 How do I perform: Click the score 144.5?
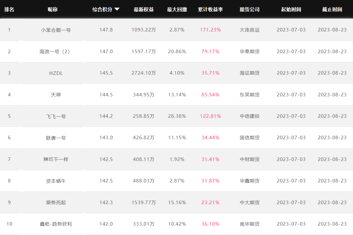(x=106, y=95)
